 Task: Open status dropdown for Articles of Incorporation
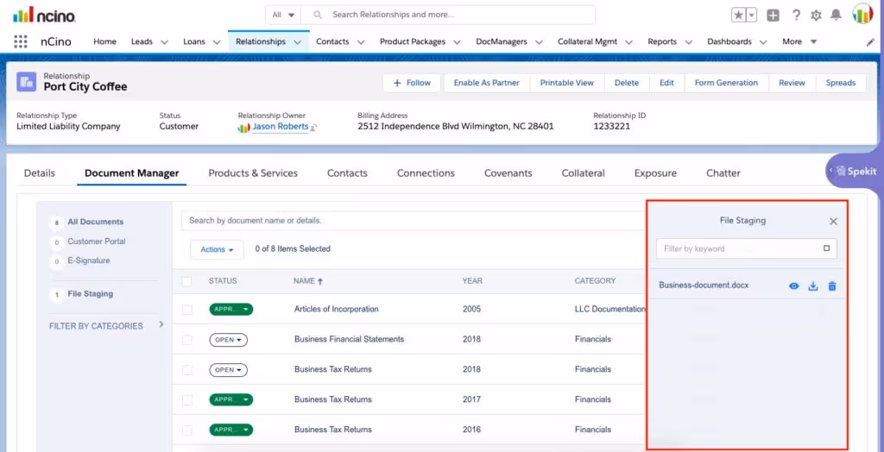pyautogui.click(x=231, y=310)
